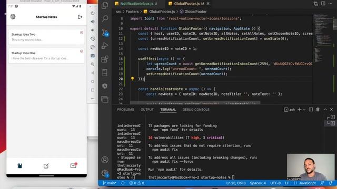This screenshot has height=189, width=337.
Task: Tap the create note icon in app footer
Action: (46, 166)
